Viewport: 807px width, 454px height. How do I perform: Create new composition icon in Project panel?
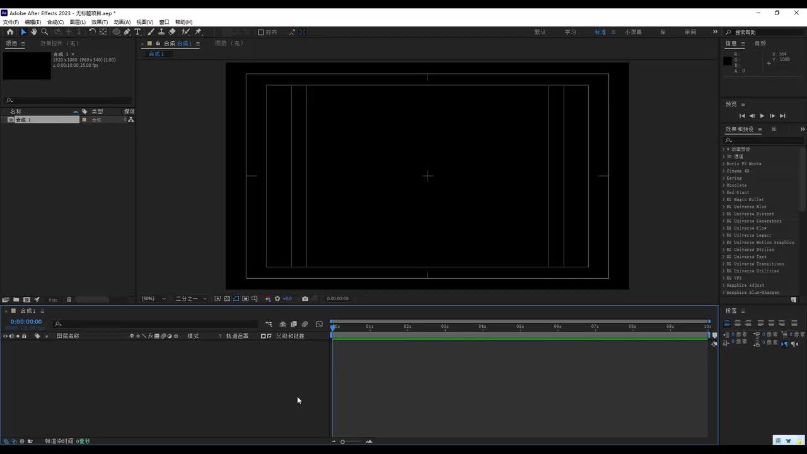(26, 300)
